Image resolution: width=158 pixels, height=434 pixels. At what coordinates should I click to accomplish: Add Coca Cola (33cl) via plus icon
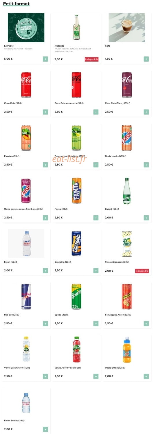tap(45, 112)
